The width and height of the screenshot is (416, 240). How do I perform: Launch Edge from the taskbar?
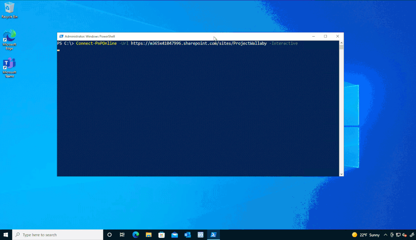tap(136, 235)
